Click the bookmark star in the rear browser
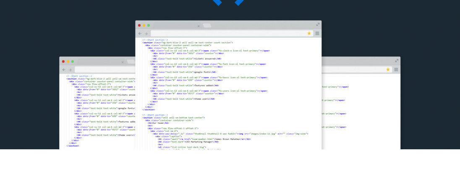Screen dimensions: 460x179 click(x=388, y=69)
